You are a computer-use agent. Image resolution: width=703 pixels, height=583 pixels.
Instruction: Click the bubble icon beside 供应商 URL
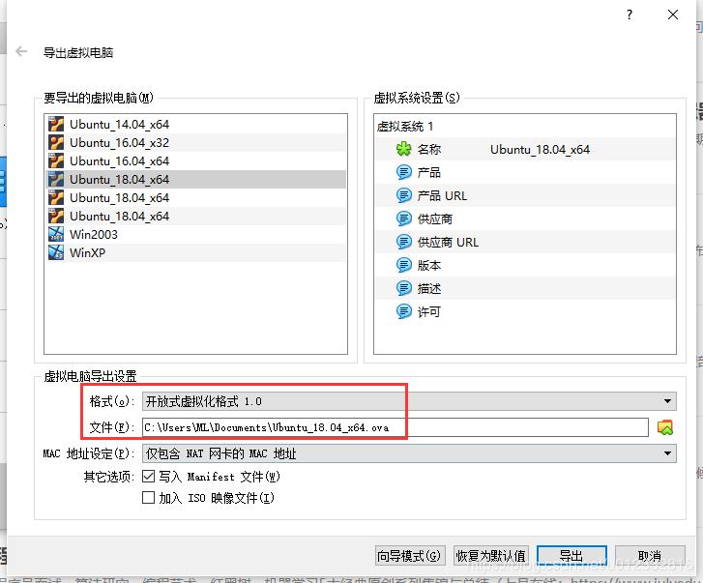coord(403,242)
